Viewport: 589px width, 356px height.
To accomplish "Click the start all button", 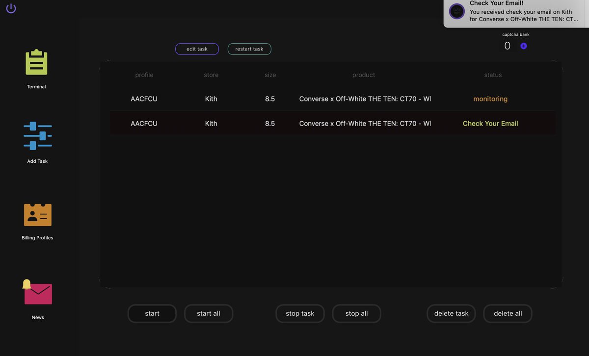I will 209,314.
